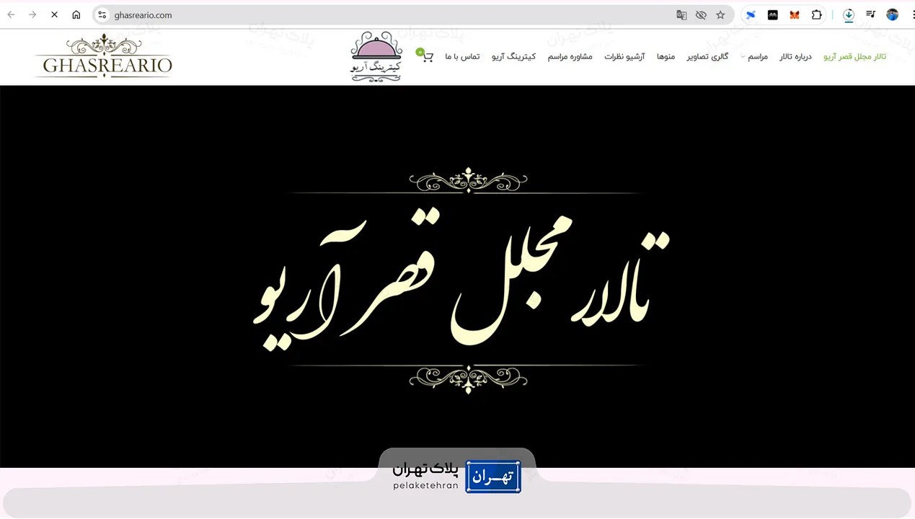
Task: Open the shopping cart icon
Action: pos(427,56)
